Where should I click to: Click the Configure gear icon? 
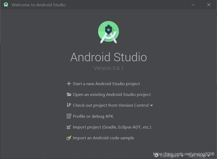pos(156,155)
